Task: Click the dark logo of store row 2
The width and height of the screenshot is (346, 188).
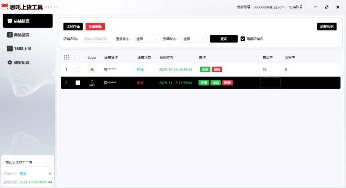Action: click(92, 83)
